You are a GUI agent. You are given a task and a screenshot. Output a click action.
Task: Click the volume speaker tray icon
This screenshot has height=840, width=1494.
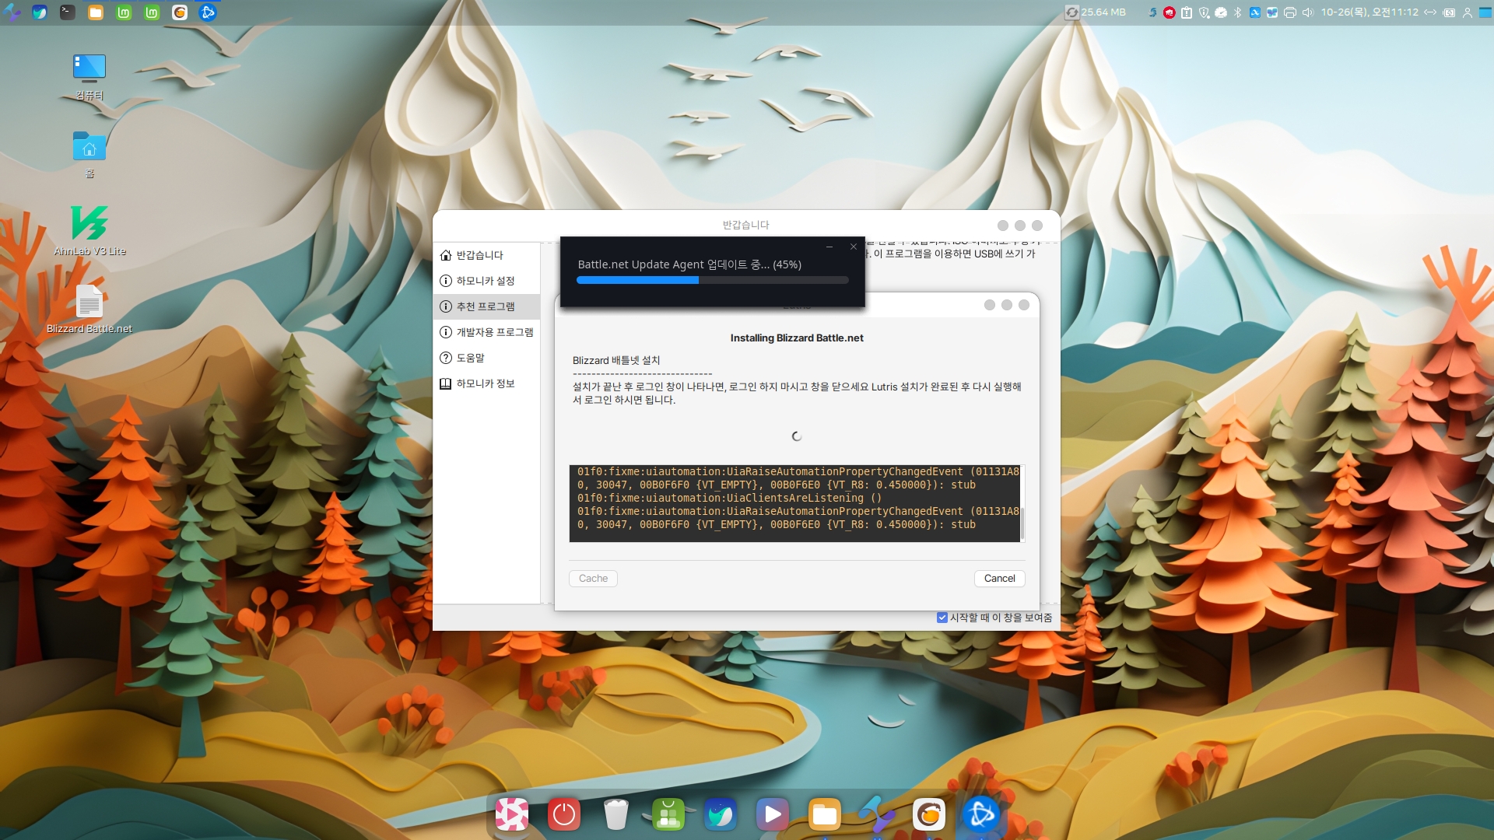(1308, 12)
